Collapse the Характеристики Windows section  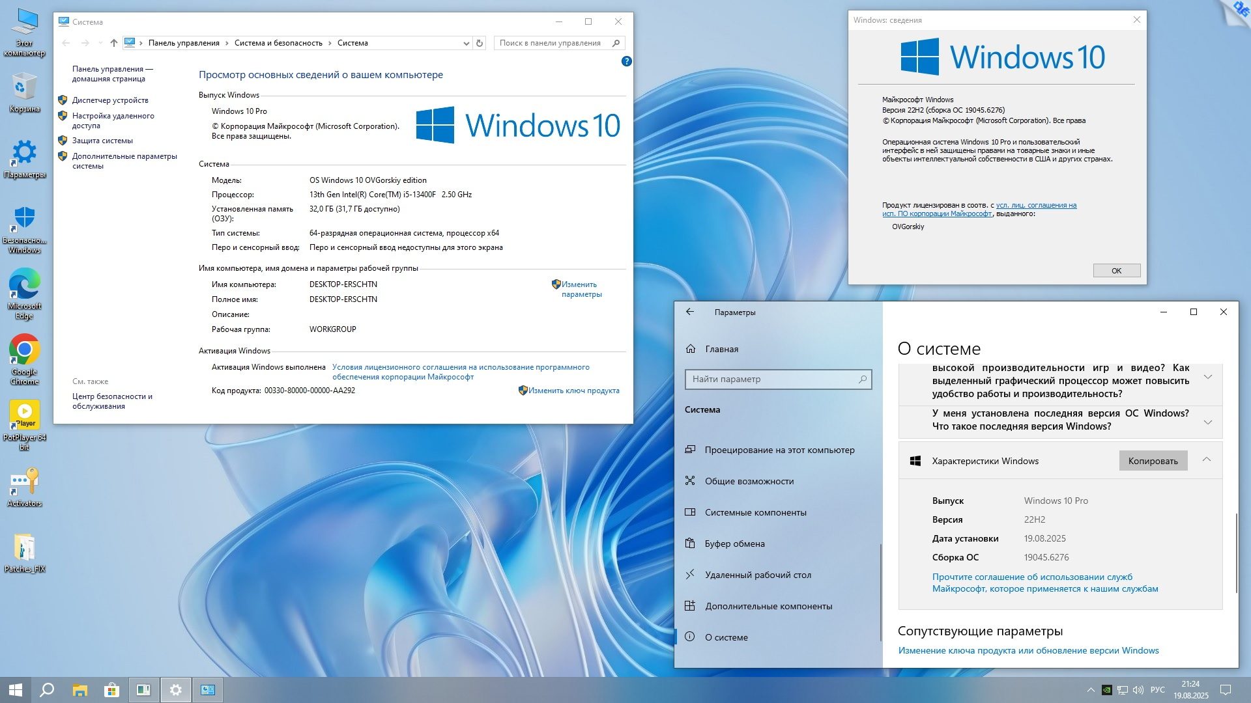[1207, 460]
